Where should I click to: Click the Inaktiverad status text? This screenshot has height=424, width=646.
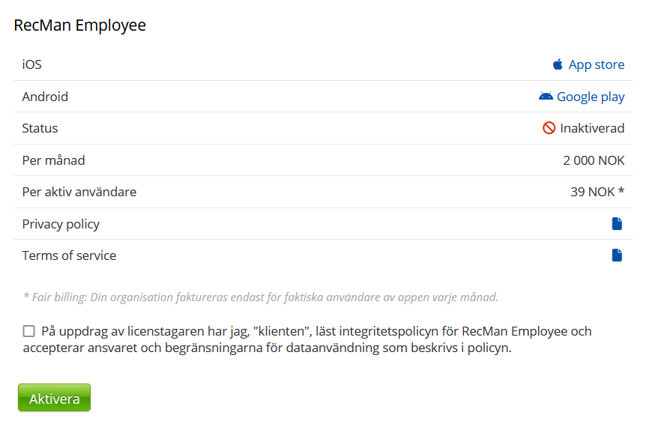[x=592, y=128]
